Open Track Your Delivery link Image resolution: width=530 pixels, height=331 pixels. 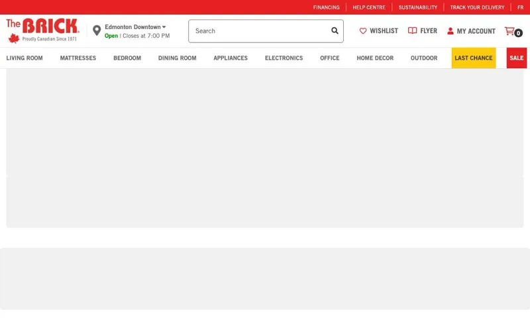click(477, 7)
